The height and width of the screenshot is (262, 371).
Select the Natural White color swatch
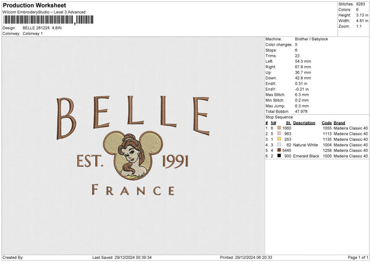[279, 145]
